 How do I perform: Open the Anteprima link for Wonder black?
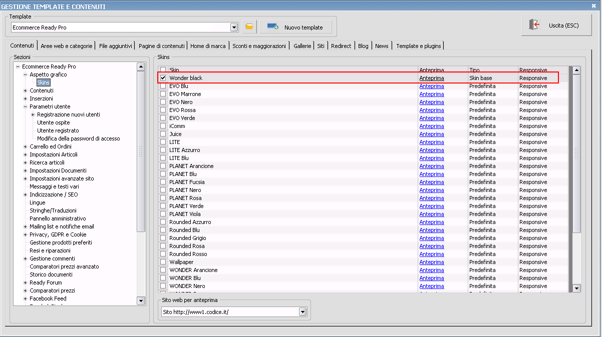tap(432, 78)
